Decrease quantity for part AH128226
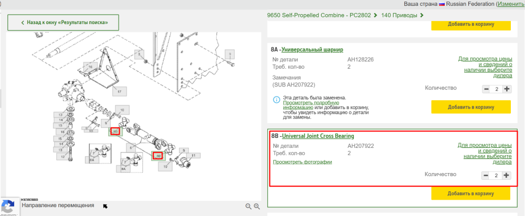The image size is (525, 216). [486, 89]
